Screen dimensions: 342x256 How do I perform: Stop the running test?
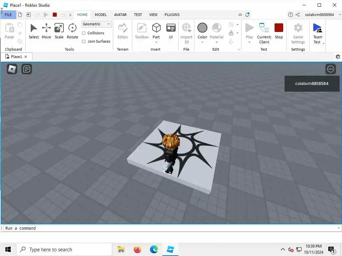pos(279,31)
